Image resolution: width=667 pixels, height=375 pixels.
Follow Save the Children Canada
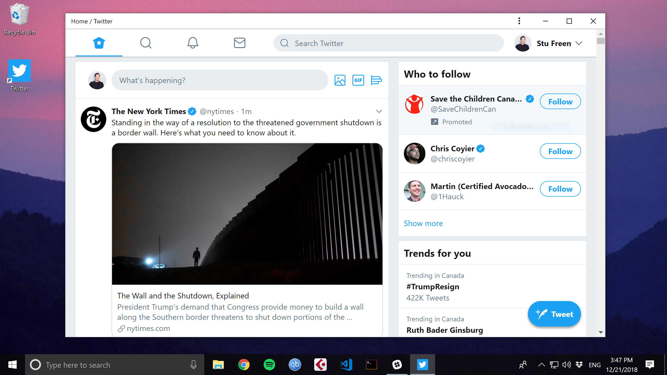(560, 102)
